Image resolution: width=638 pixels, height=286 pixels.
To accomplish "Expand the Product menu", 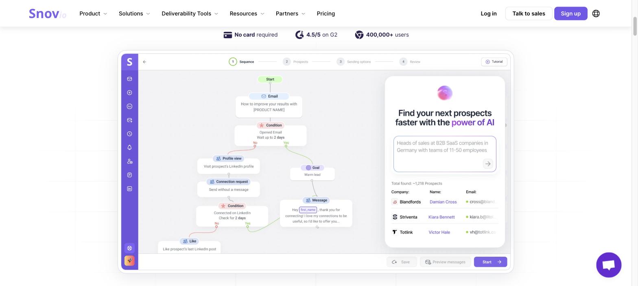I will pyautogui.click(x=93, y=13).
